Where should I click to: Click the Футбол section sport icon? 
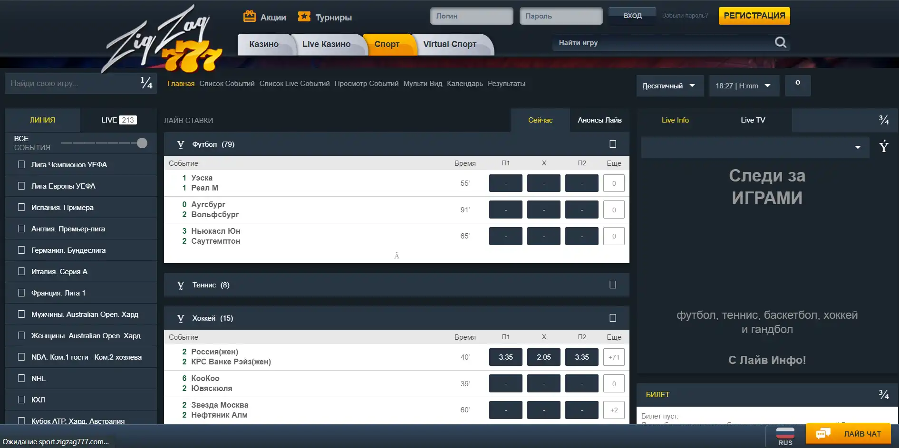point(181,144)
